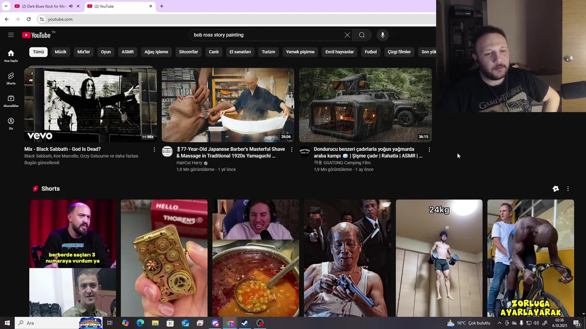The image size is (586, 329).
Task: Open the camping tent car video thumbnail
Action: (365, 105)
